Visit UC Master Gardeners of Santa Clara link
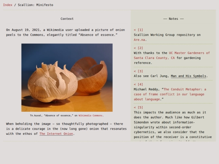The height and width of the screenshot is (164, 219). tap(172, 55)
